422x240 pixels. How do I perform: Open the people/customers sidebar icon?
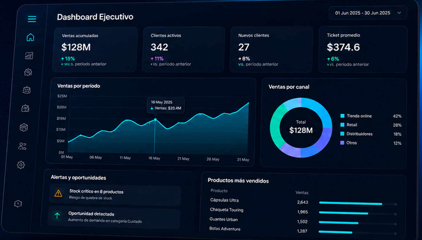22,146
